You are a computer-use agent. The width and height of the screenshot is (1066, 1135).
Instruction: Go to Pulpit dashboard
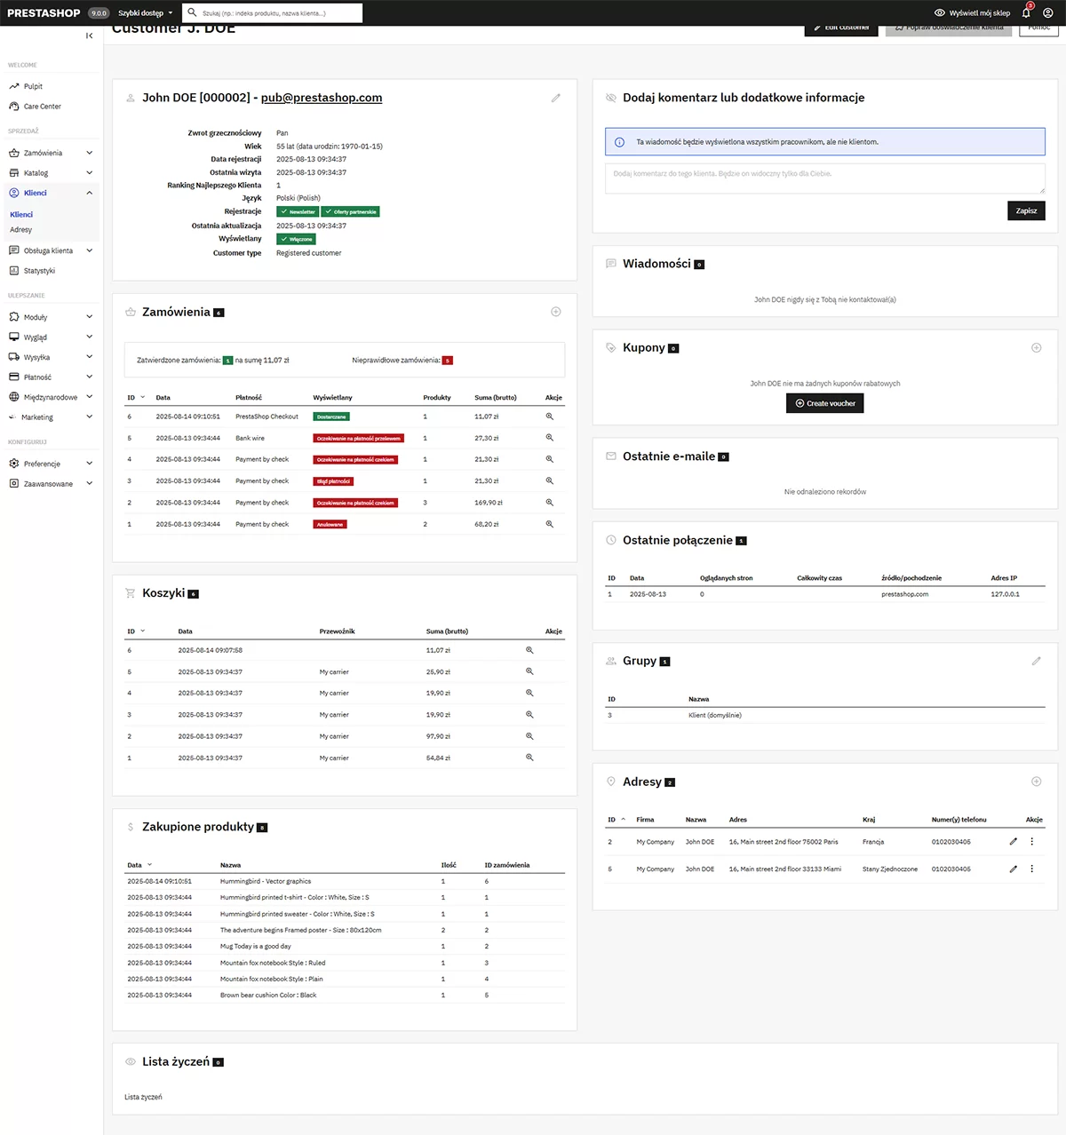coord(33,86)
